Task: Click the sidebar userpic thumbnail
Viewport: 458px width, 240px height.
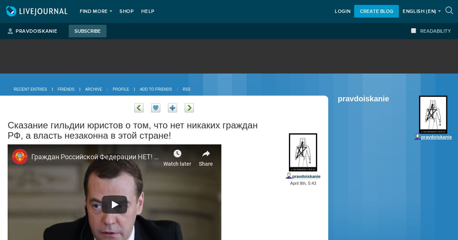Action: tap(433, 115)
